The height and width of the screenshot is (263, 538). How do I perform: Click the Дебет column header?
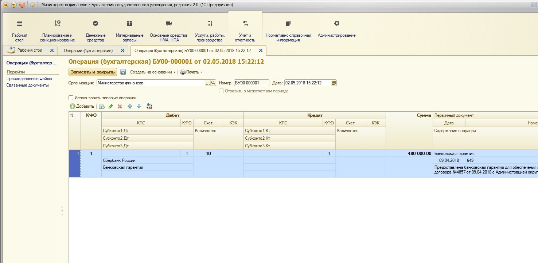tap(172, 115)
